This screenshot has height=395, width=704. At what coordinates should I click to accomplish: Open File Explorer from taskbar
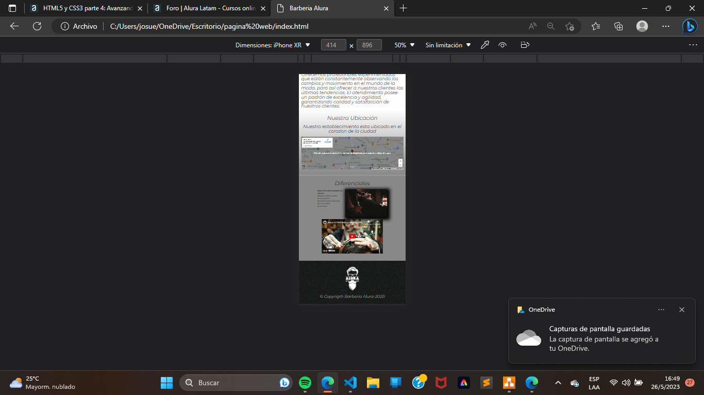(373, 383)
